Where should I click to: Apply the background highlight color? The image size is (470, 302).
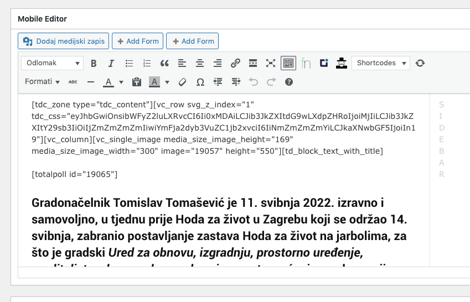coord(154,82)
